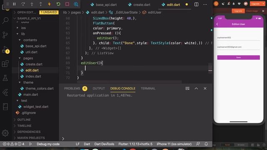Image resolution: width=267 pixels, height=150 pixels.
Task: Grab the debug toolbar drag handle
Action: pyautogui.click(x=8, y=4)
